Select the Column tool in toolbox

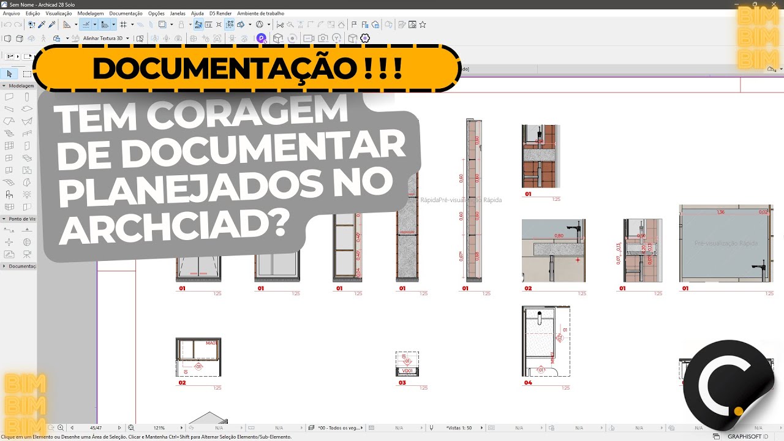click(x=26, y=96)
